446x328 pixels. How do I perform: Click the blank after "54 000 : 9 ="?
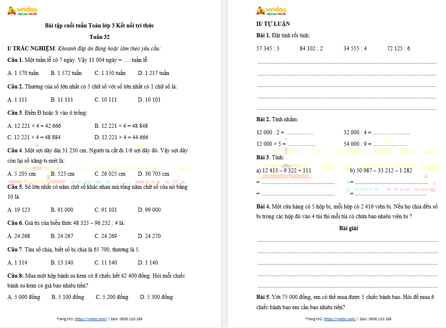point(389,144)
